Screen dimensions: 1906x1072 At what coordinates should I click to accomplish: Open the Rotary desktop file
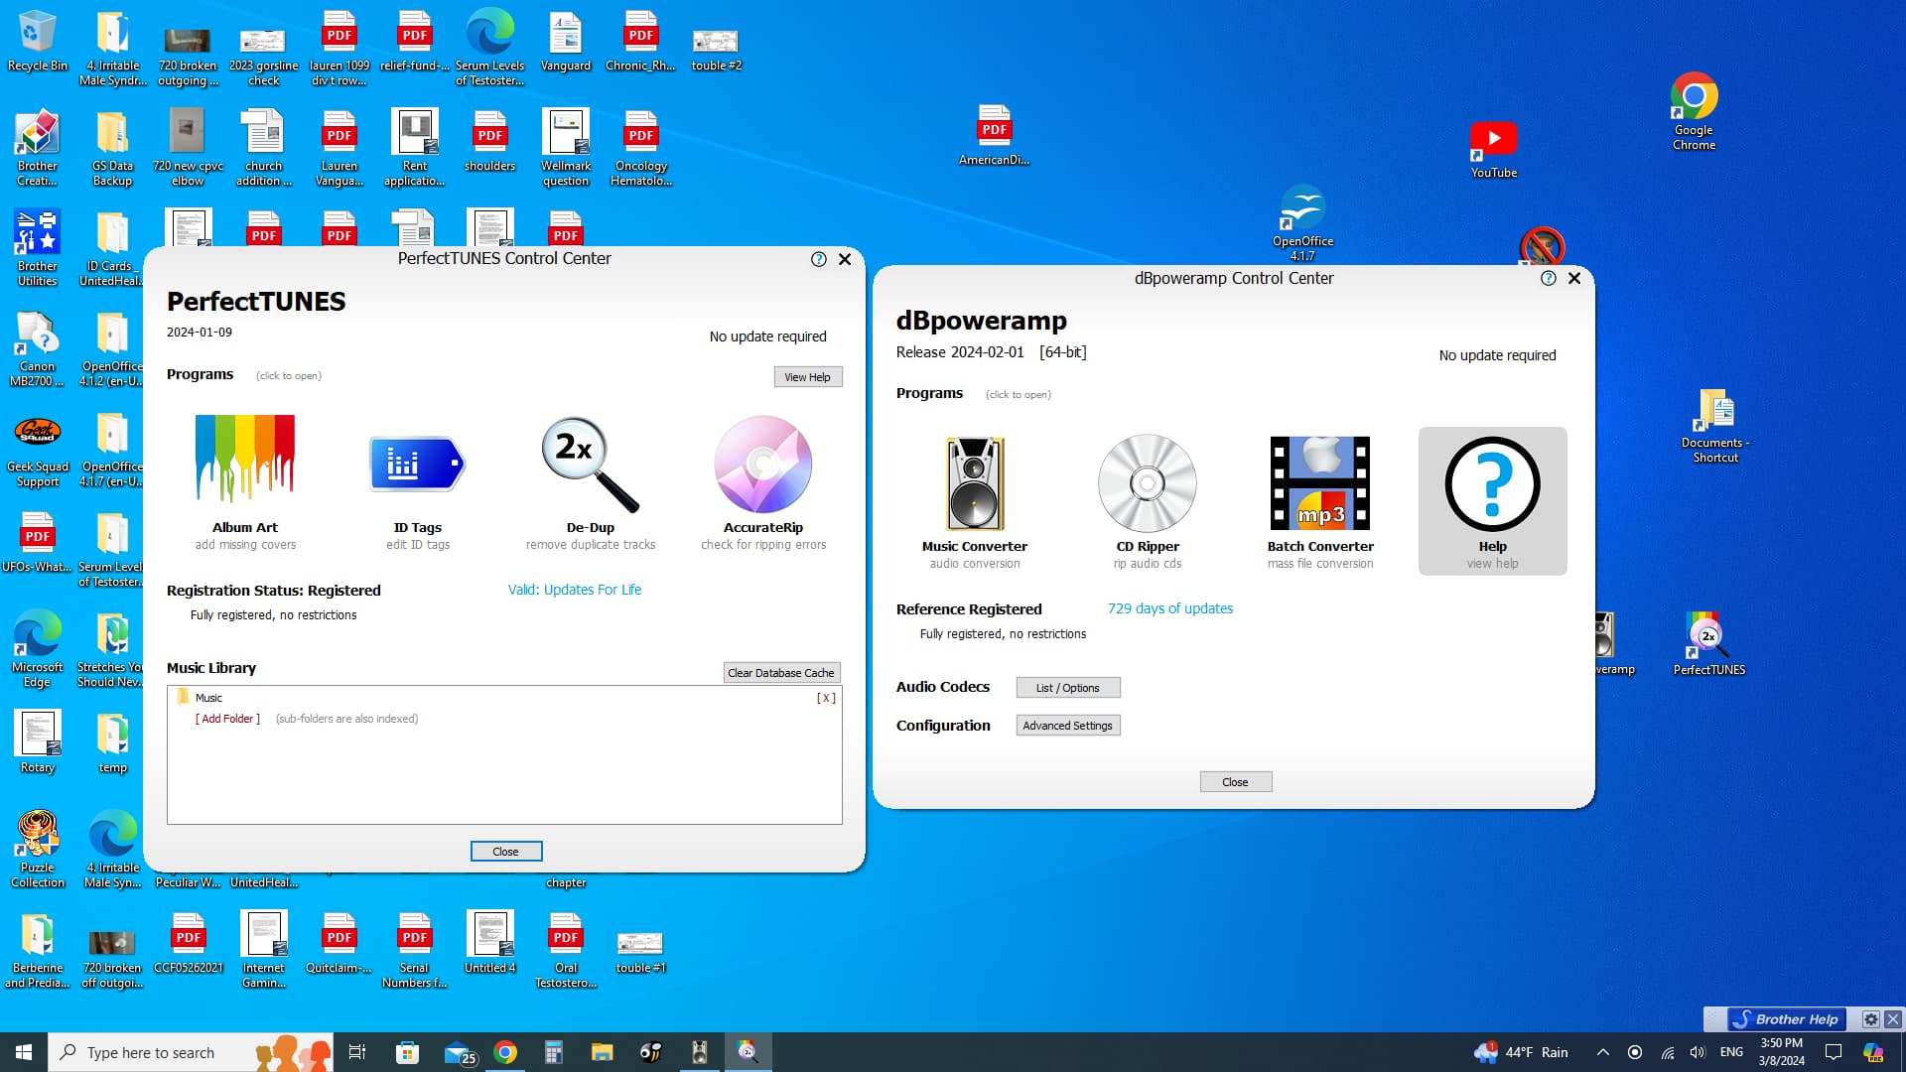(x=37, y=742)
